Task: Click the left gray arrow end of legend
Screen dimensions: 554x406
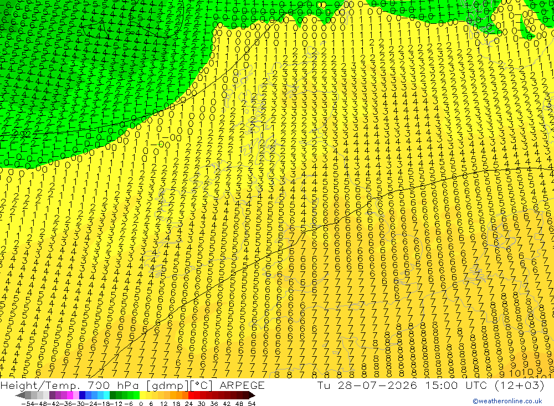Action: (x=20, y=395)
